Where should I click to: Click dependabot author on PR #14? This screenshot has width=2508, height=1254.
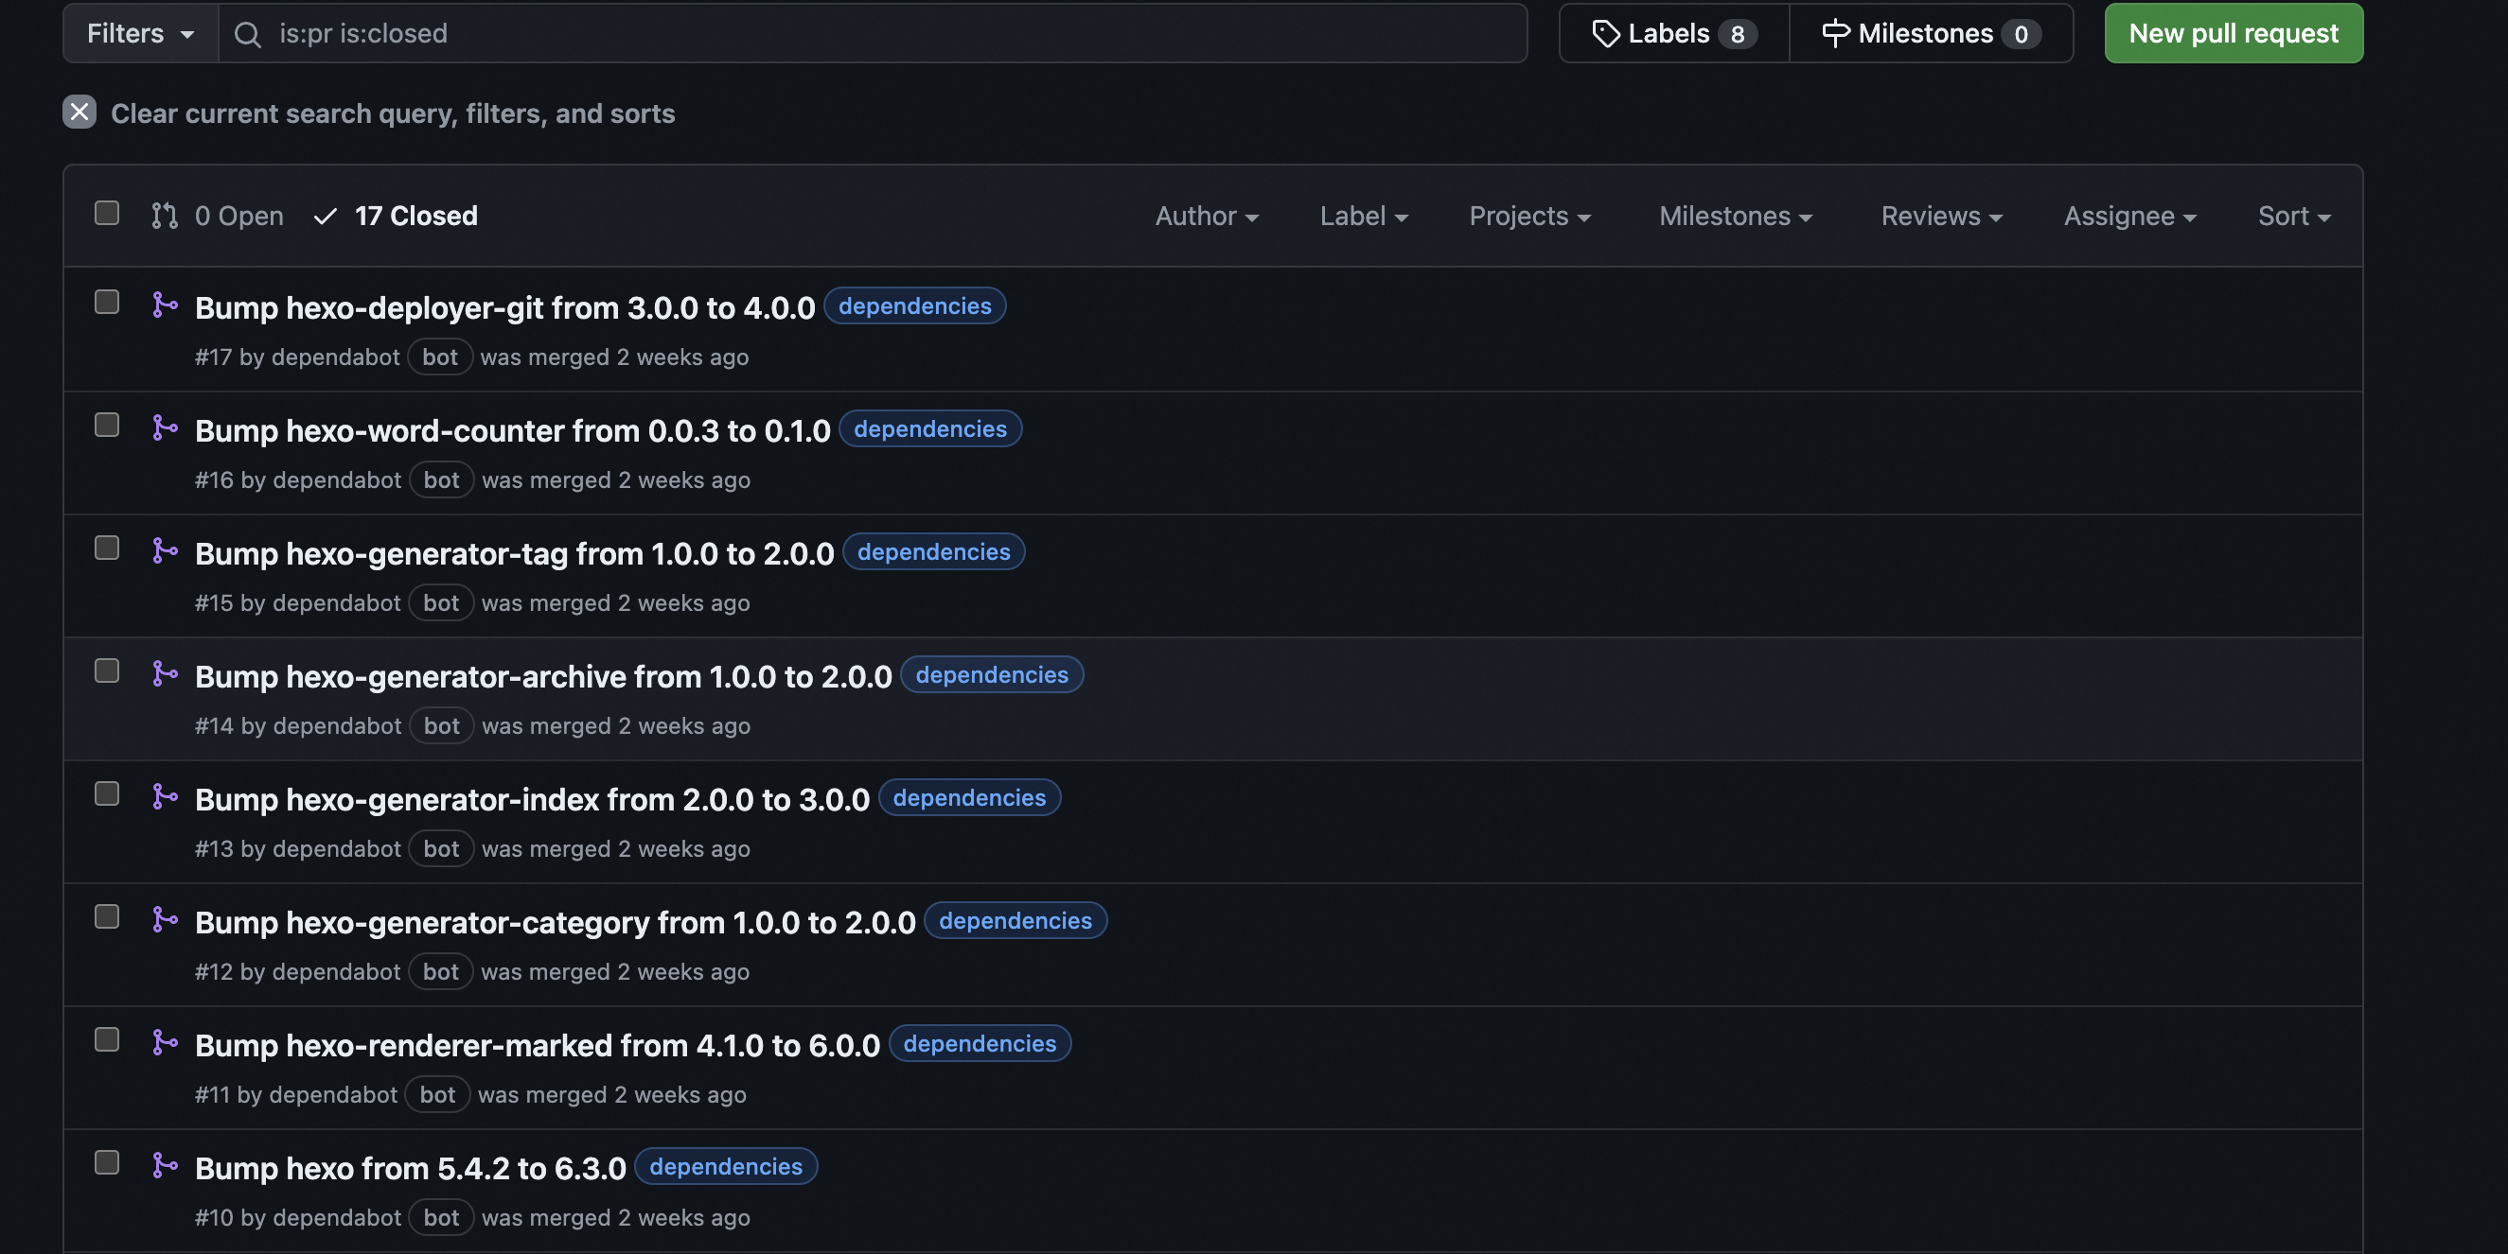pos(337,725)
